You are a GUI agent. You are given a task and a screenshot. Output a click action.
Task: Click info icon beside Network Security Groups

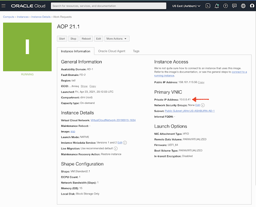point(203,105)
